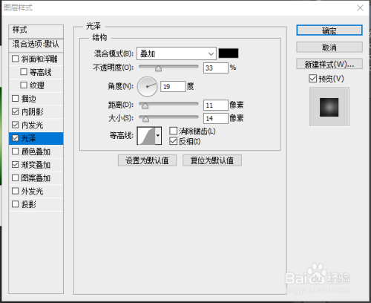Select the 内发光 style row
The width and height of the screenshot is (371, 303).
pyautogui.click(x=36, y=125)
